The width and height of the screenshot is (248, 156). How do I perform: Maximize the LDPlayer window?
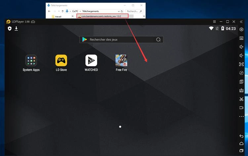click(227, 22)
